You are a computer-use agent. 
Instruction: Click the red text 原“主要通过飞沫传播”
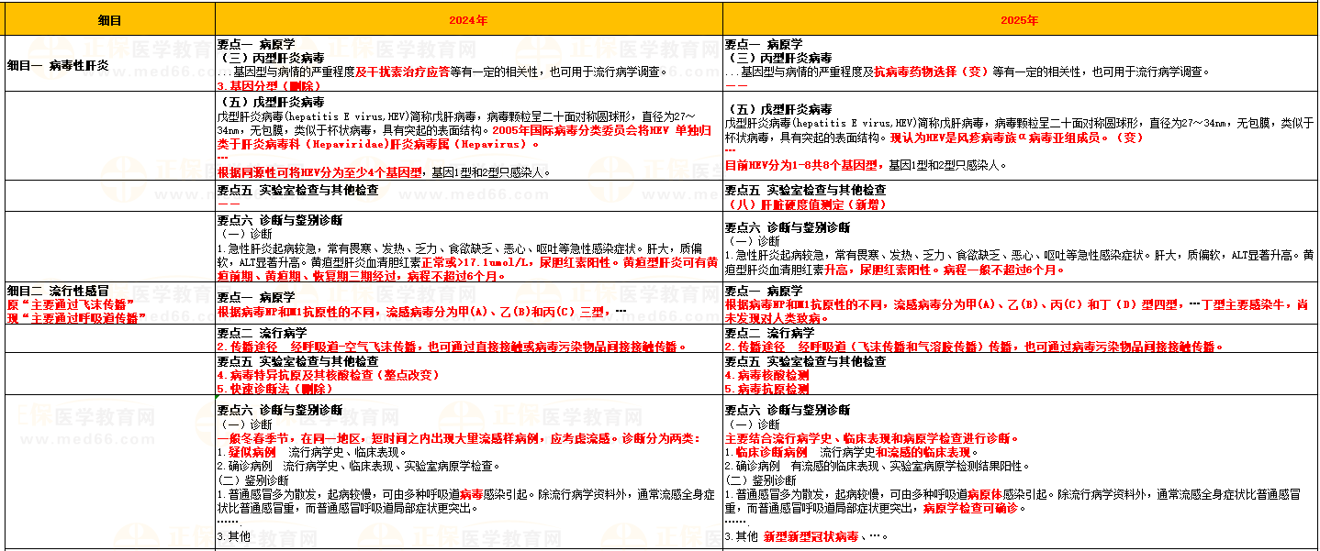click(x=65, y=303)
